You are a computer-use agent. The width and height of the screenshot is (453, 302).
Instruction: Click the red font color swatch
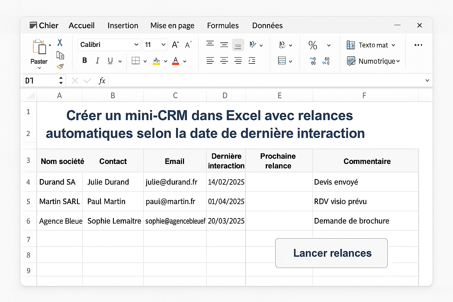(175, 61)
